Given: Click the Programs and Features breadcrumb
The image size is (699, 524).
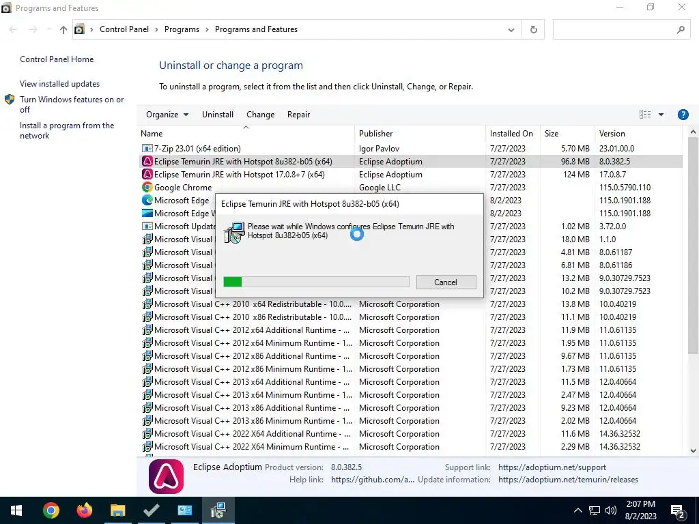Looking at the screenshot, I should [257, 29].
